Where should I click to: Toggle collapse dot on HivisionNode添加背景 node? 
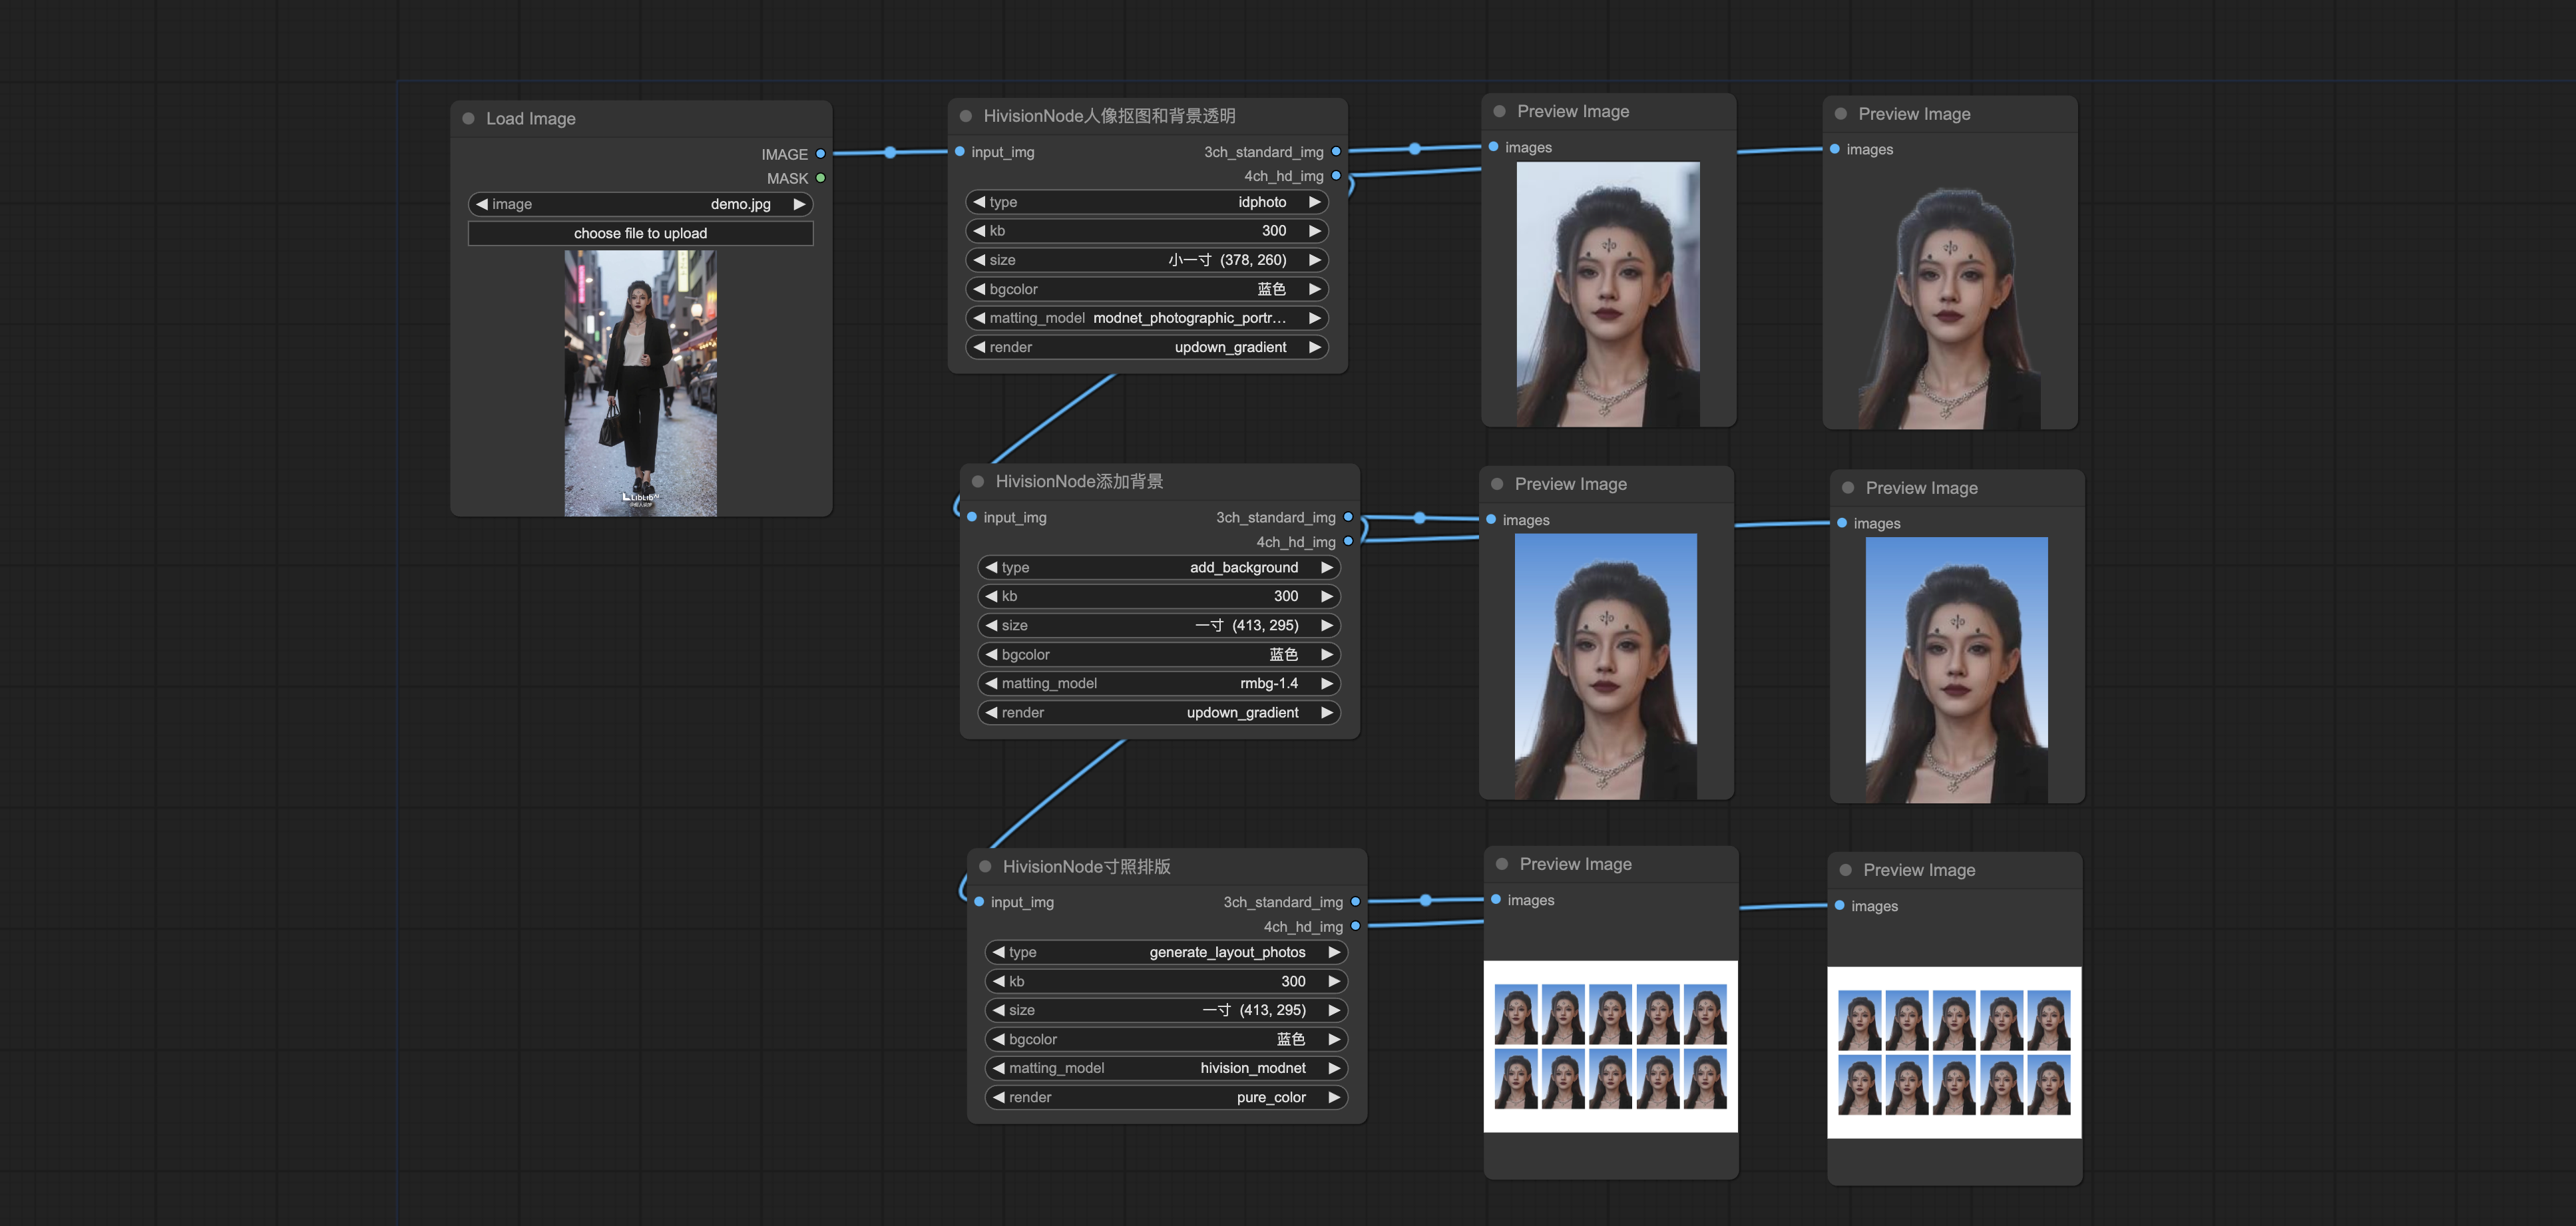[978, 482]
